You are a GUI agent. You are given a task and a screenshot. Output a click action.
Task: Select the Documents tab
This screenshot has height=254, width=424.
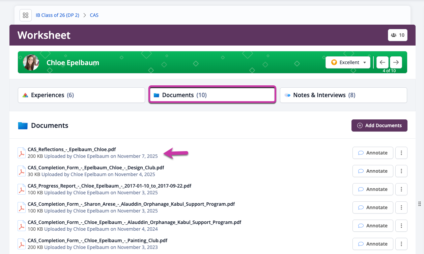(x=212, y=95)
